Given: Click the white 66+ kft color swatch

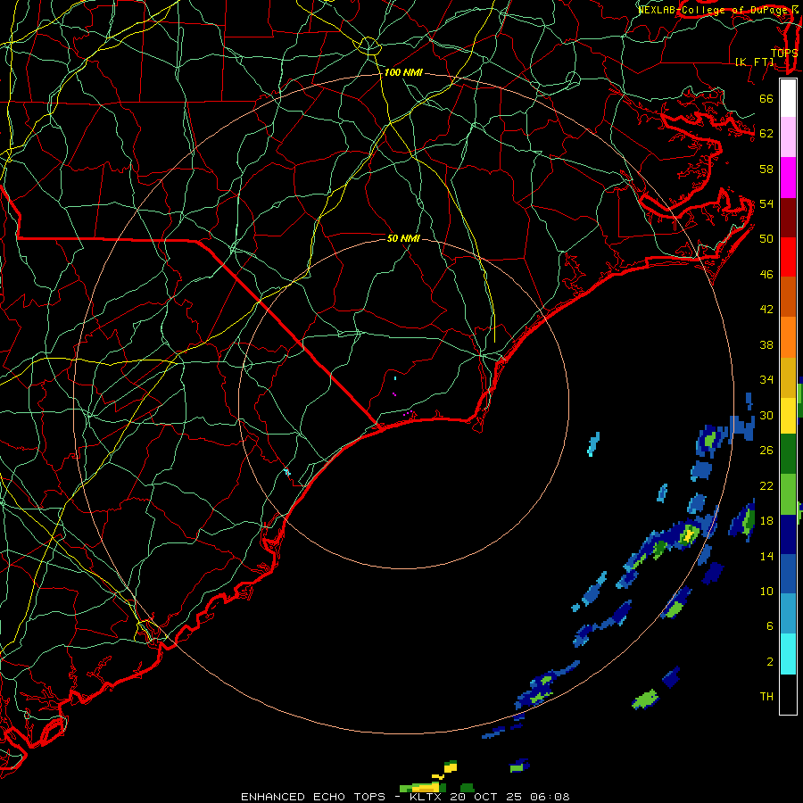Looking at the screenshot, I should pyautogui.click(x=788, y=98).
